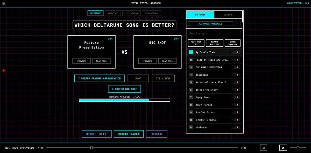Click orange icon on Before the Story row

pyautogui.click(x=238, y=90)
